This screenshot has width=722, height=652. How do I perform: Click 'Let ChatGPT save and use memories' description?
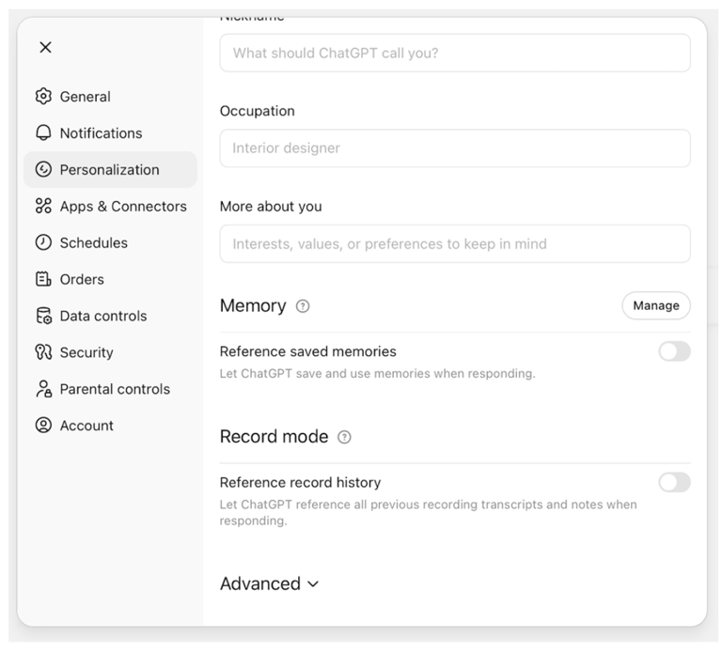point(378,373)
